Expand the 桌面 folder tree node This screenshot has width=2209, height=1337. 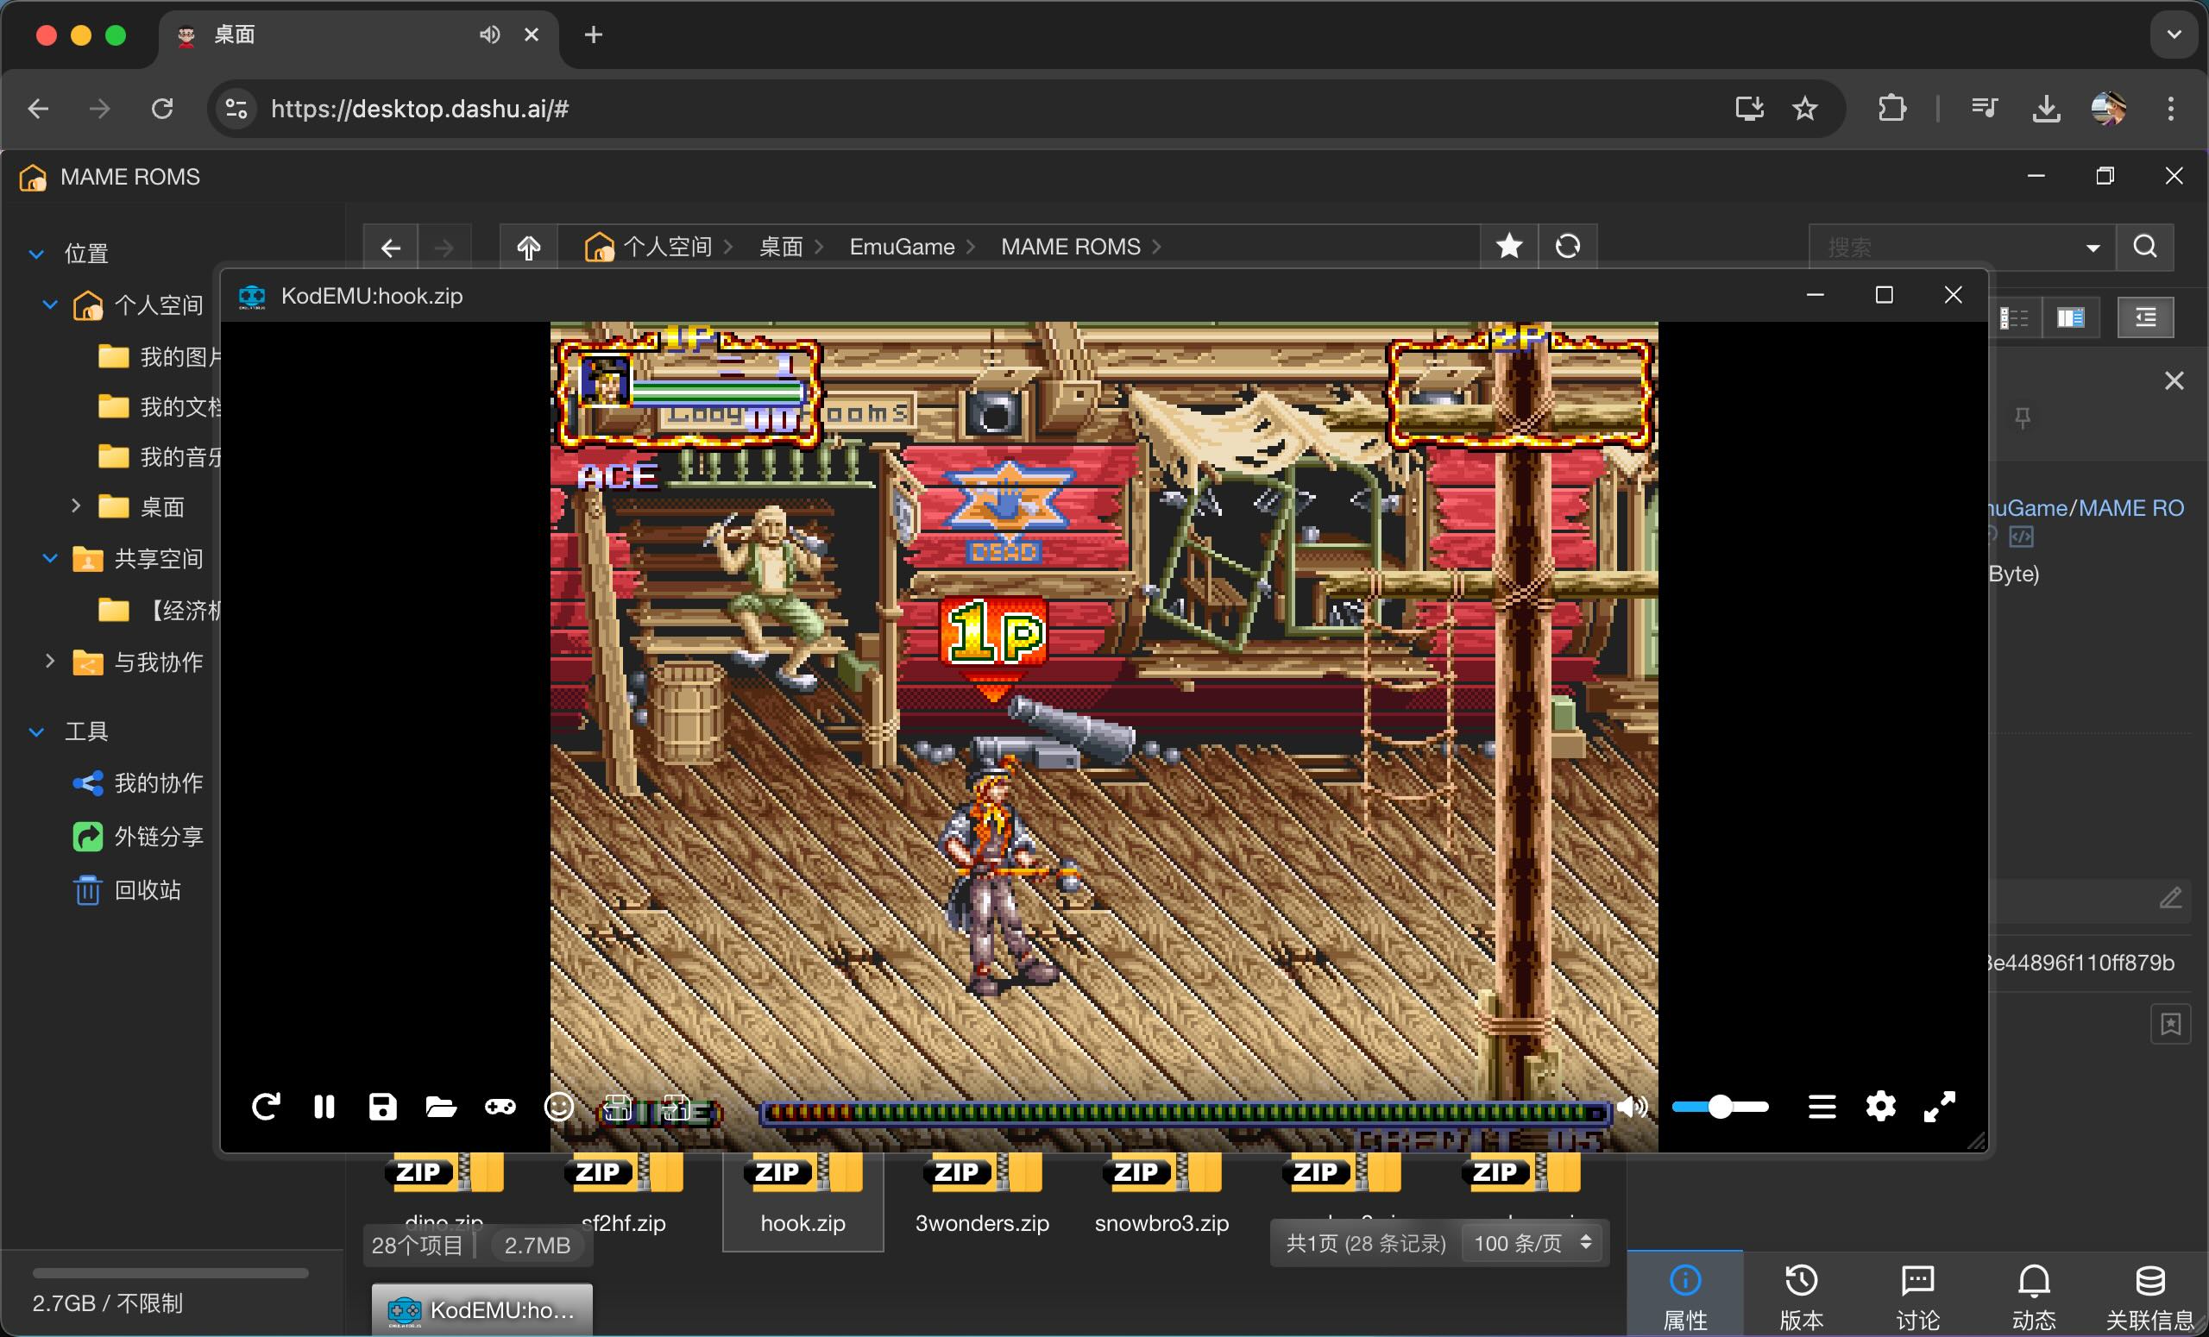coord(76,506)
